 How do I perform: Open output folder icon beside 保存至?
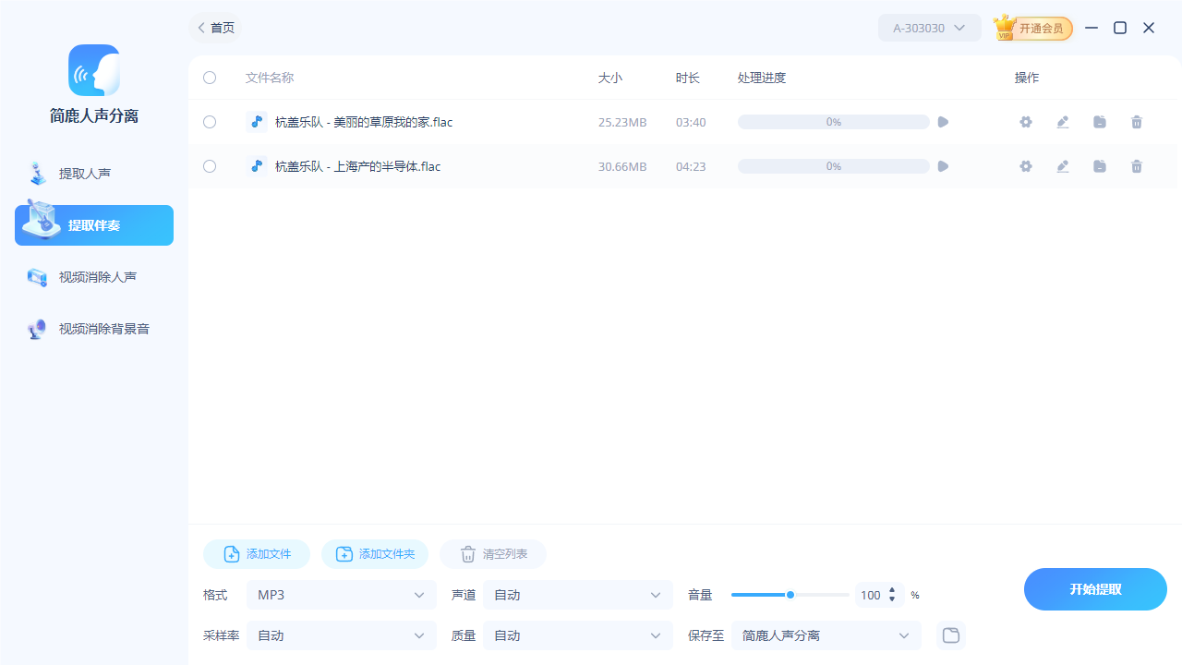click(x=950, y=635)
